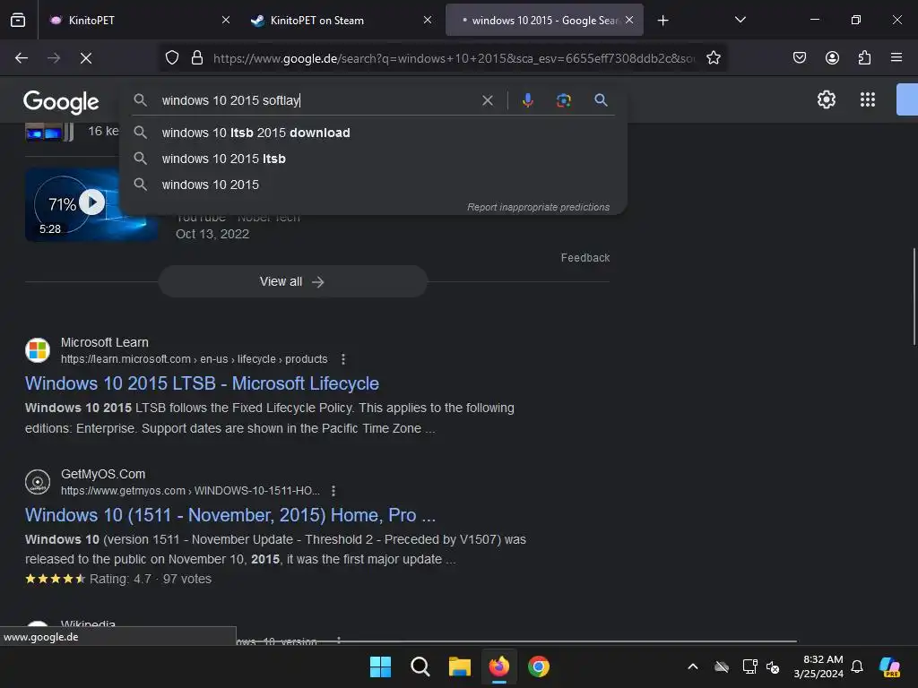Click the Microsoft Learn site favicon

(38, 350)
